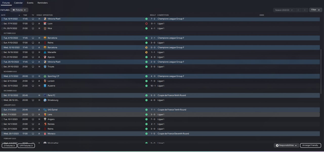The width and height of the screenshot is (324, 152).
Task: Toggle the row selector for Tue, 4/10/2022
Action: click(2, 38)
